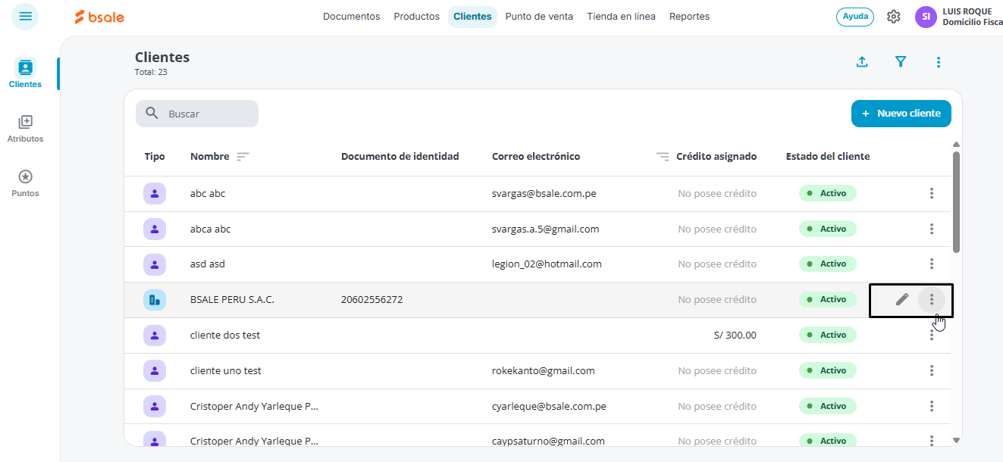Viewport: 1003px width, 462px height.
Task: Click the upload/export icon
Action: coord(862,62)
